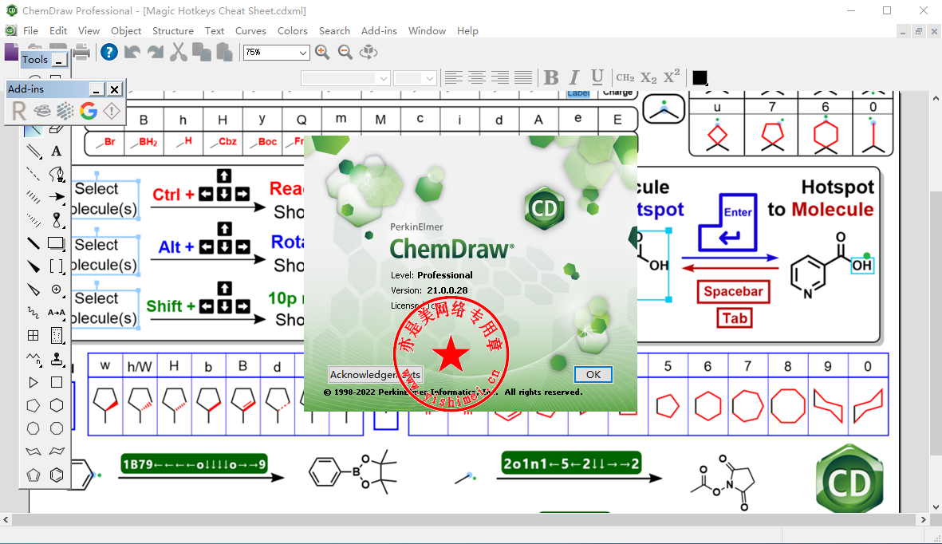This screenshot has height=544, width=942.
Task: Toggle Italic text formatting
Action: pos(573,77)
